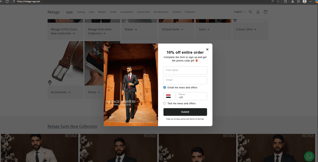The image size is (318, 162).
Task: Open the Egypt flag country dropdown
Action: click(169, 96)
